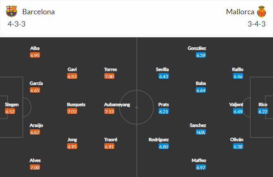Viewport: 273px width, 177px height.
Task: Click player name Traoré
Action: pyautogui.click(x=111, y=139)
